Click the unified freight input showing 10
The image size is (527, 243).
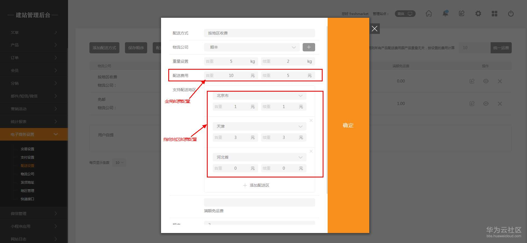point(474,48)
